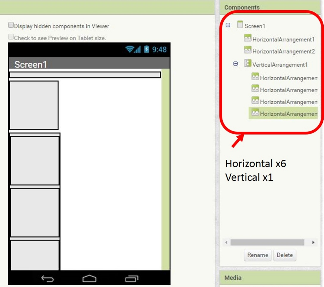
Task: Click the Home icon in the phone navigation bar
Action: coord(89,278)
